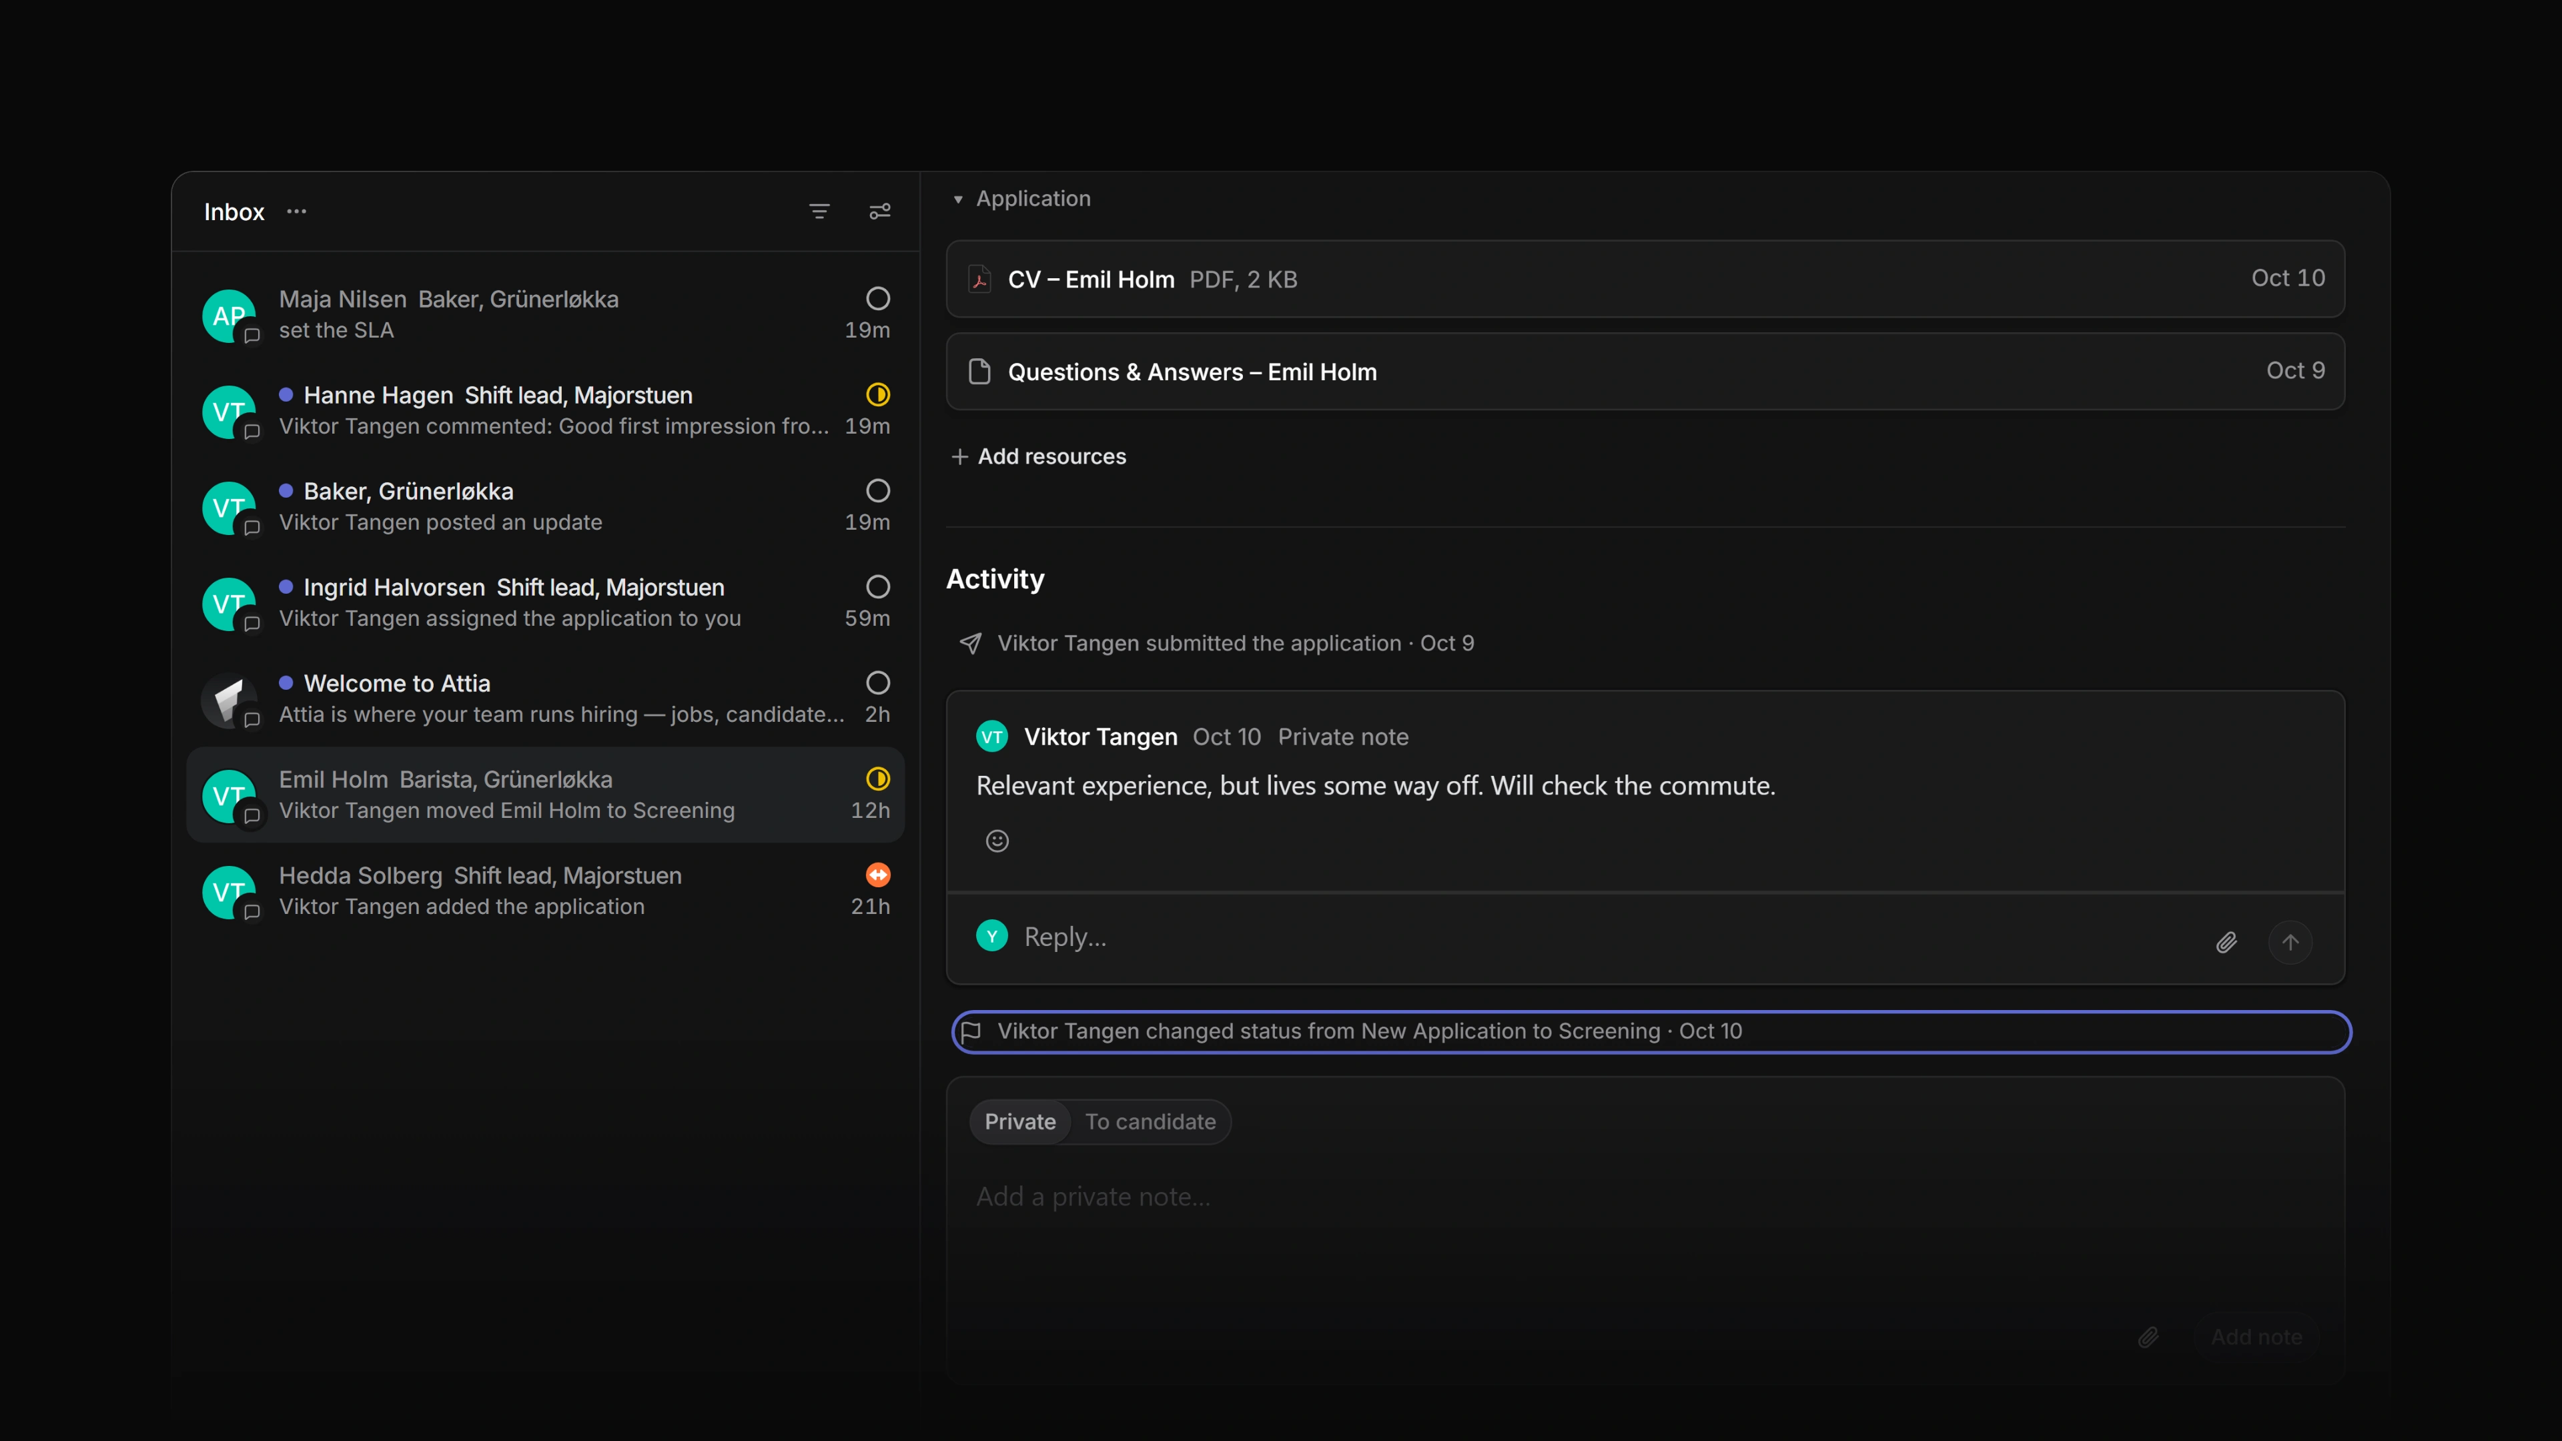Click the paper plane icon for submitted application
This screenshot has width=2562, height=1441.
click(971, 643)
